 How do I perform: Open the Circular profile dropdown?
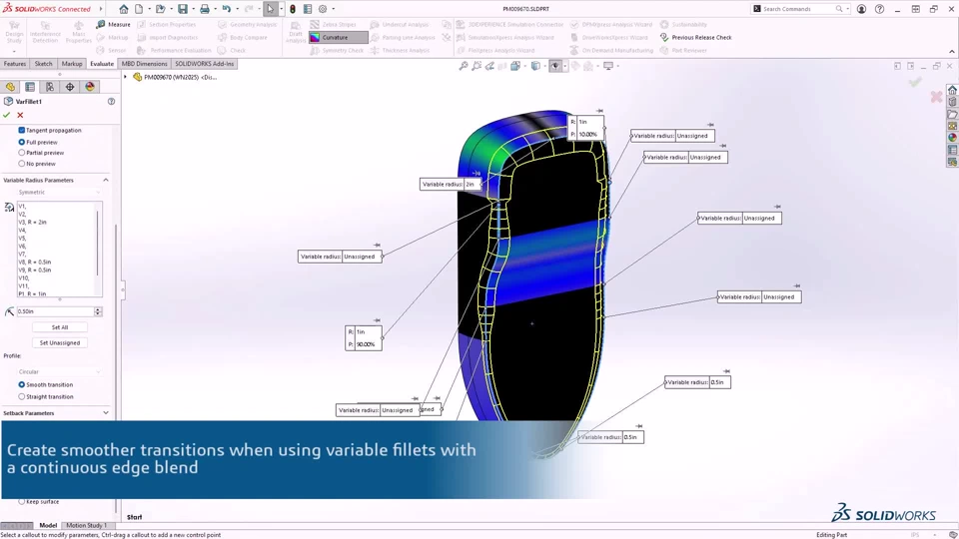[59, 371]
